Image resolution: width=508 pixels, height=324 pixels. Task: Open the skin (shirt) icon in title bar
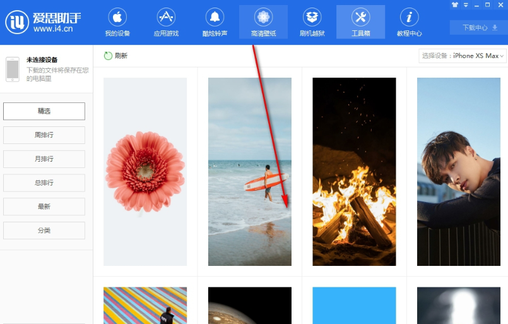click(x=455, y=5)
